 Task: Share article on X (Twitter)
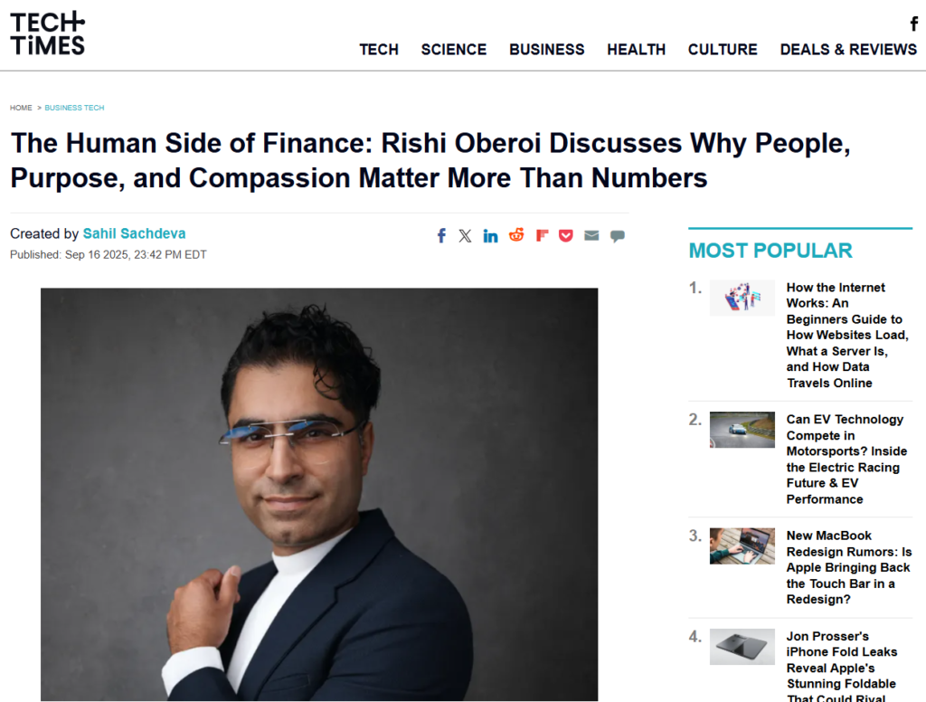[465, 235]
